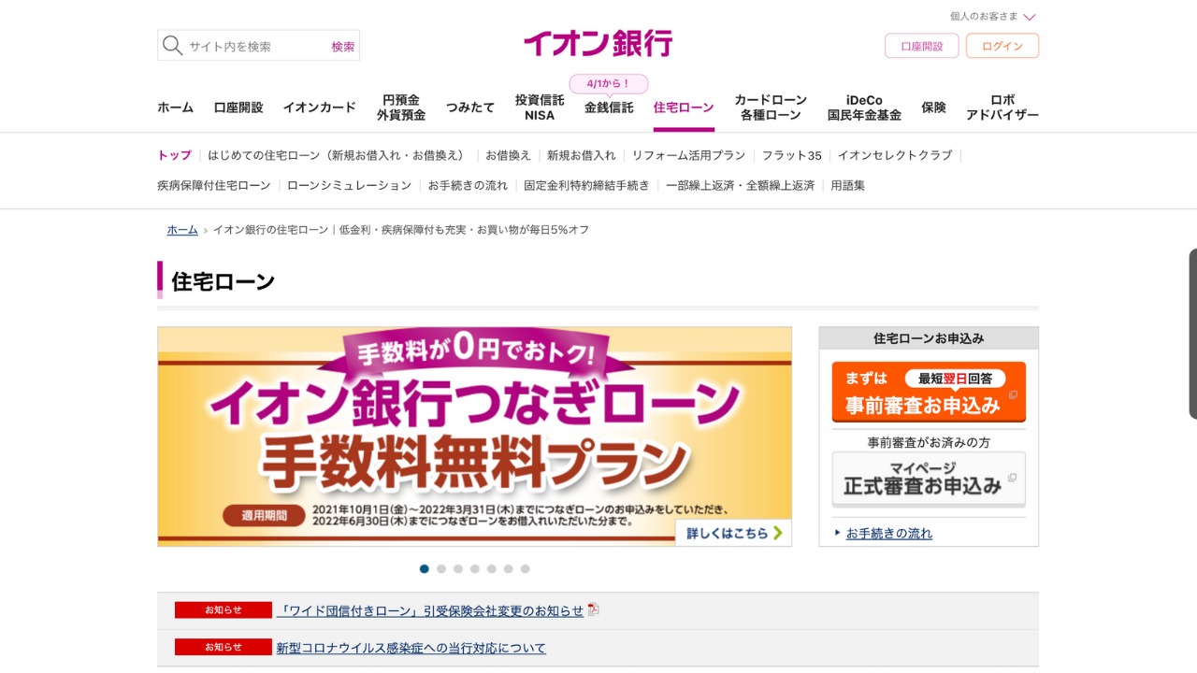Screen dimensions: 1197x673
Task: Open the 新規お借入れ submenu link
Action: pyautogui.click(x=582, y=155)
